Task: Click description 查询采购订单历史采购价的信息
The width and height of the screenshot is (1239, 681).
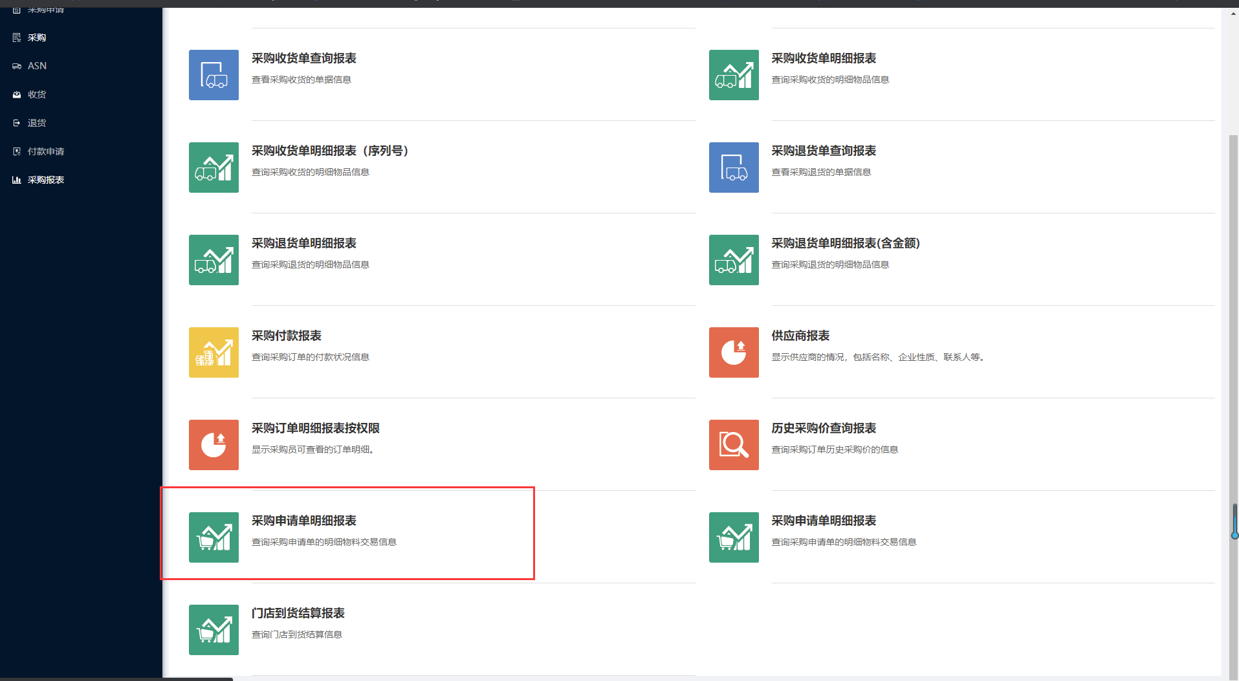Action: (835, 449)
